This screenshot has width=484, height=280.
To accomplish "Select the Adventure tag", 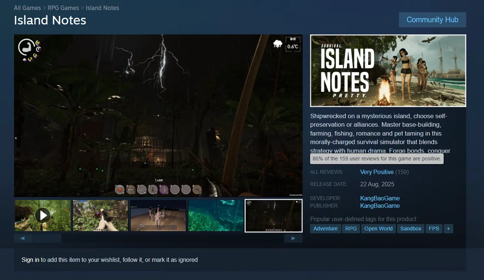I will point(325,229).
